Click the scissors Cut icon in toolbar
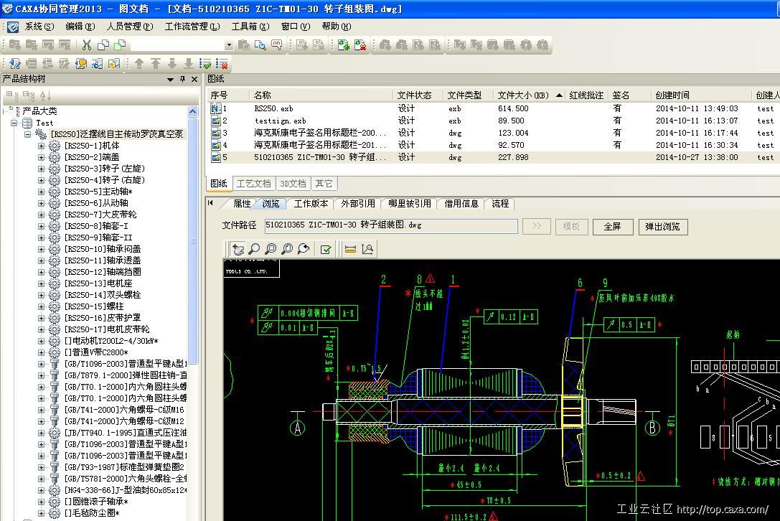780x521 pixels. tap(87, 45)
